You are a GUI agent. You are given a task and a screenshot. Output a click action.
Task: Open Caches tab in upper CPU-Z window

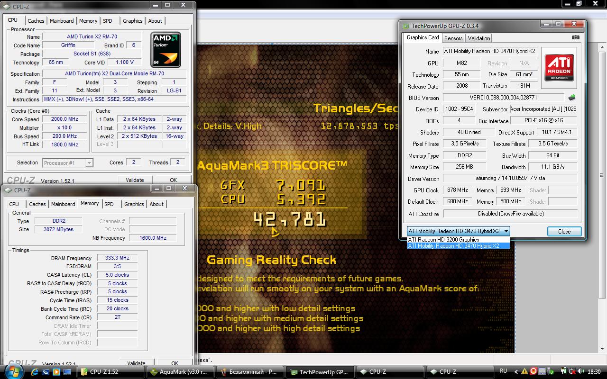pos(36,21)
